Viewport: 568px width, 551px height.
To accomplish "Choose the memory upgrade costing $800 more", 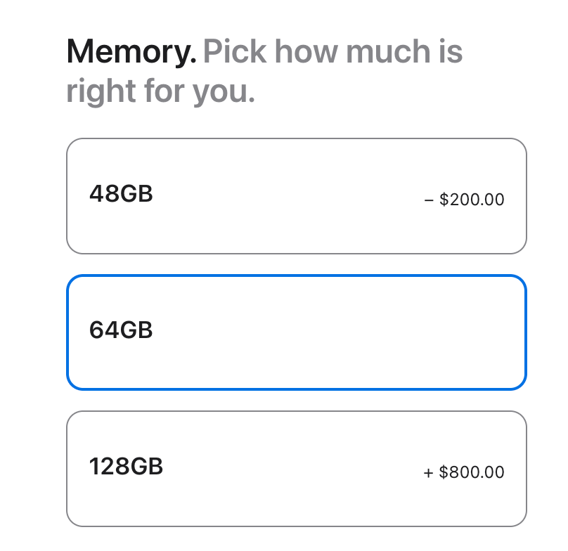I will tap(296, 468).
